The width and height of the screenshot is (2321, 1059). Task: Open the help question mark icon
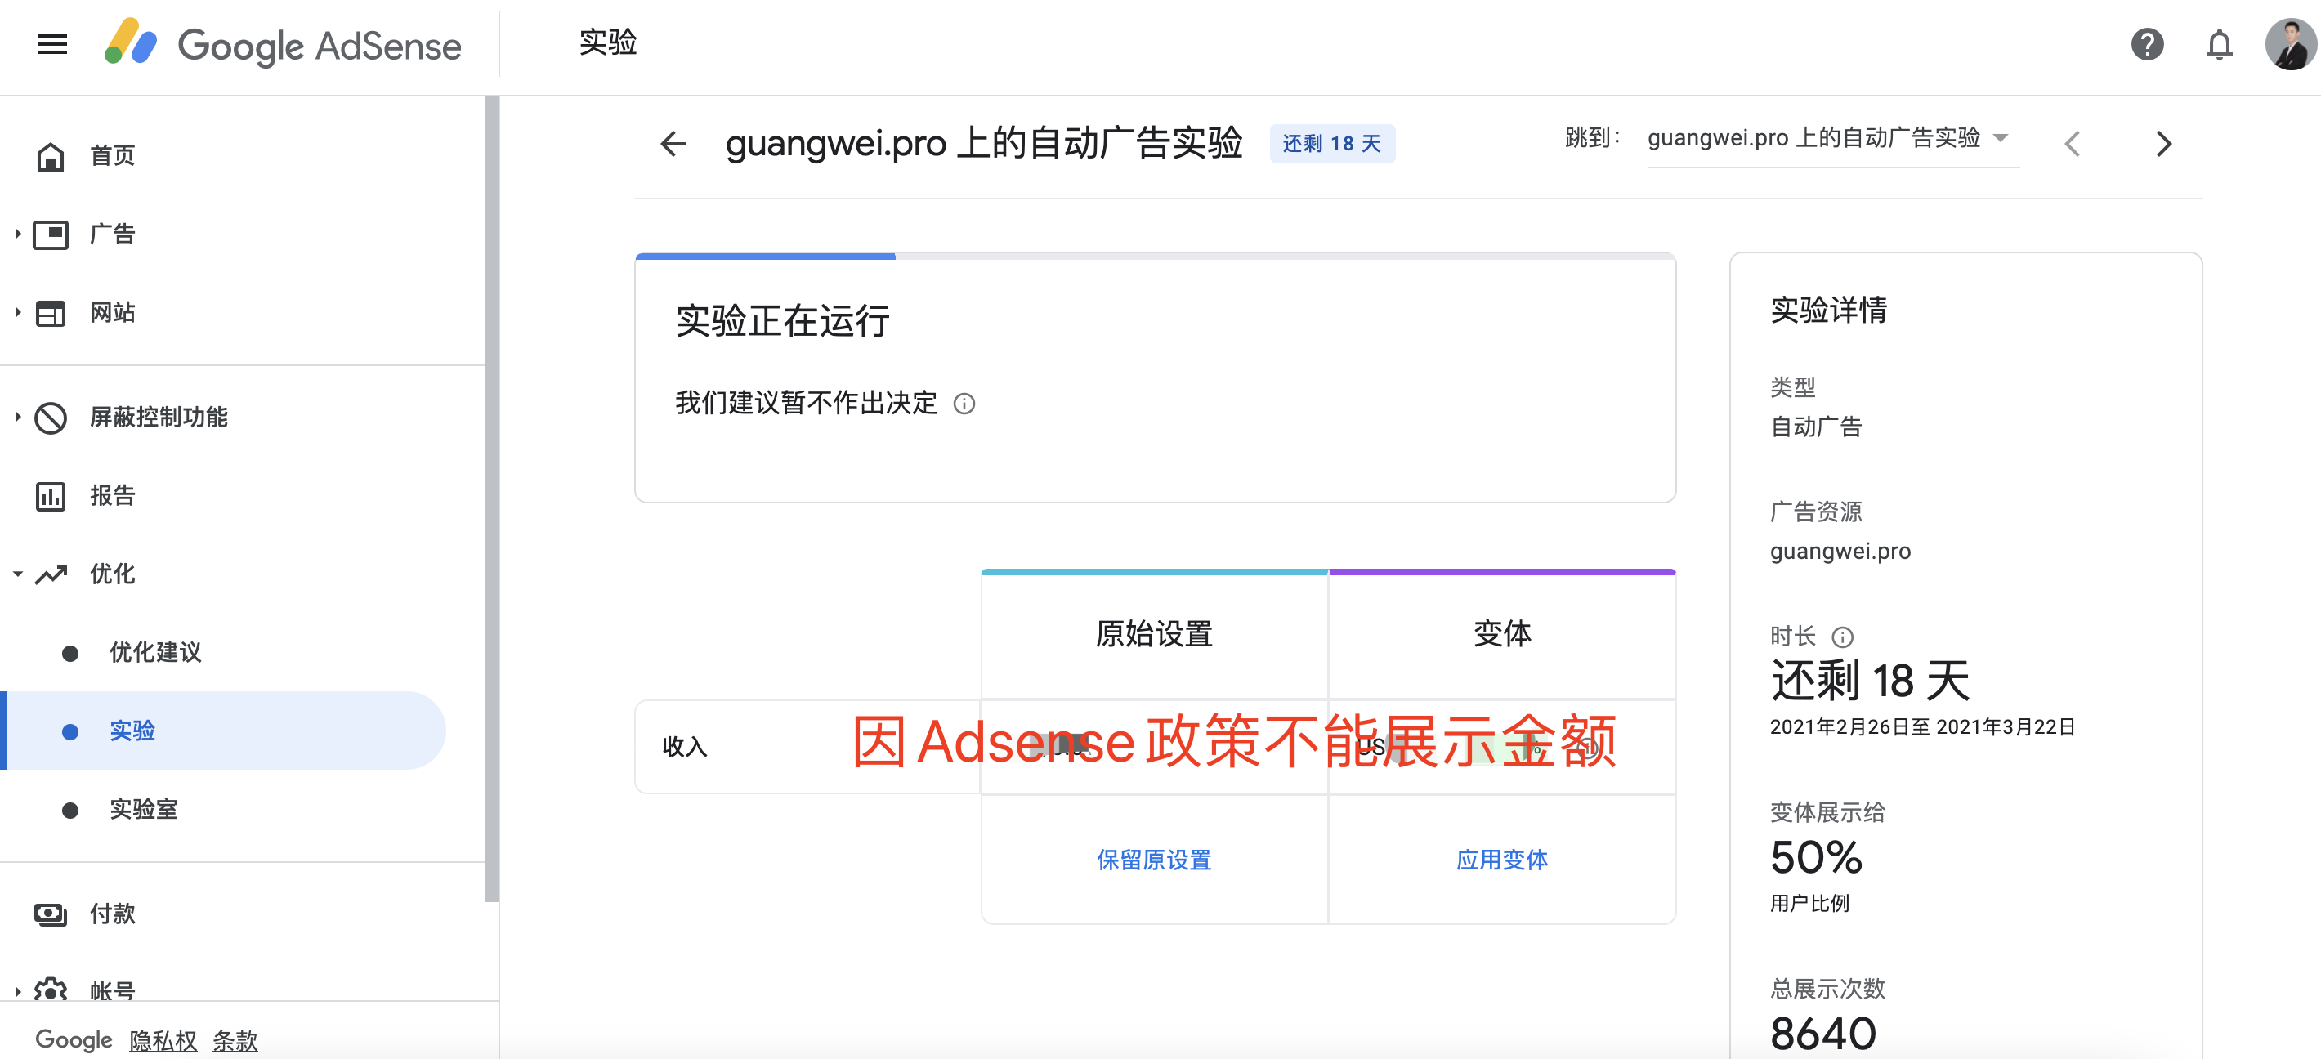pyautogui.click(x=2147, y=44)
